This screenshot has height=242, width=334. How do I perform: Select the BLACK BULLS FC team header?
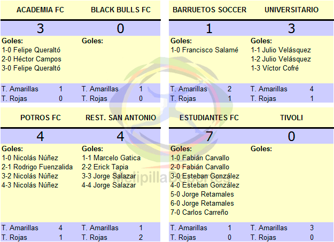(x=121, y=10)
